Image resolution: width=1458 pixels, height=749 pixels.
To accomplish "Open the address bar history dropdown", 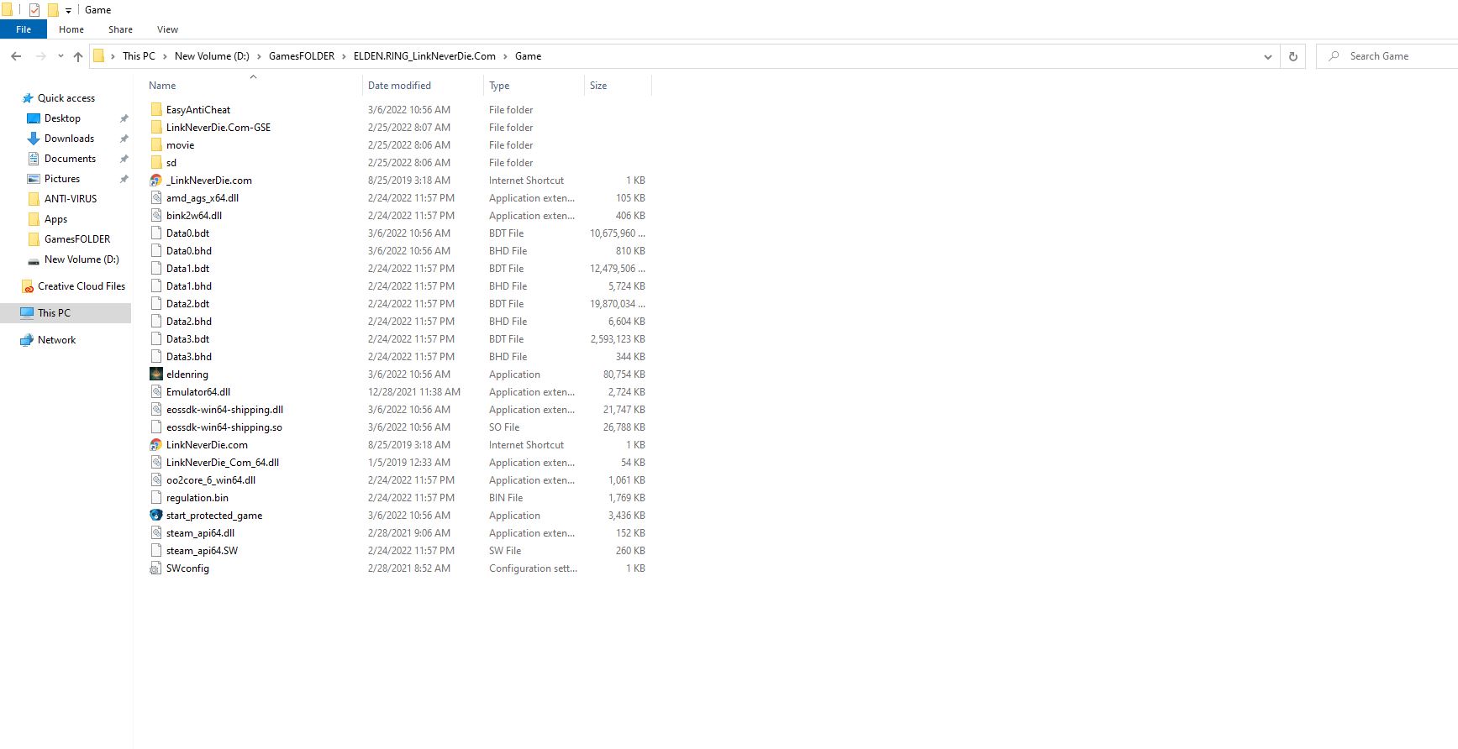I will (1267, 56).
